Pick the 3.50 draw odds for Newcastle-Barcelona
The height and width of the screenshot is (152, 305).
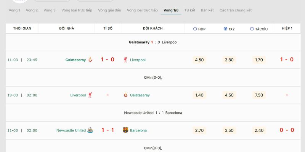click(x=229, y=130)
